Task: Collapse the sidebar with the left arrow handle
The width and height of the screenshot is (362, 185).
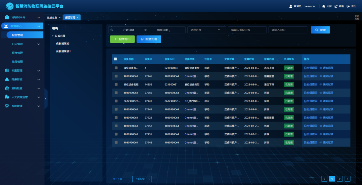Action: [x=46, y=98]
